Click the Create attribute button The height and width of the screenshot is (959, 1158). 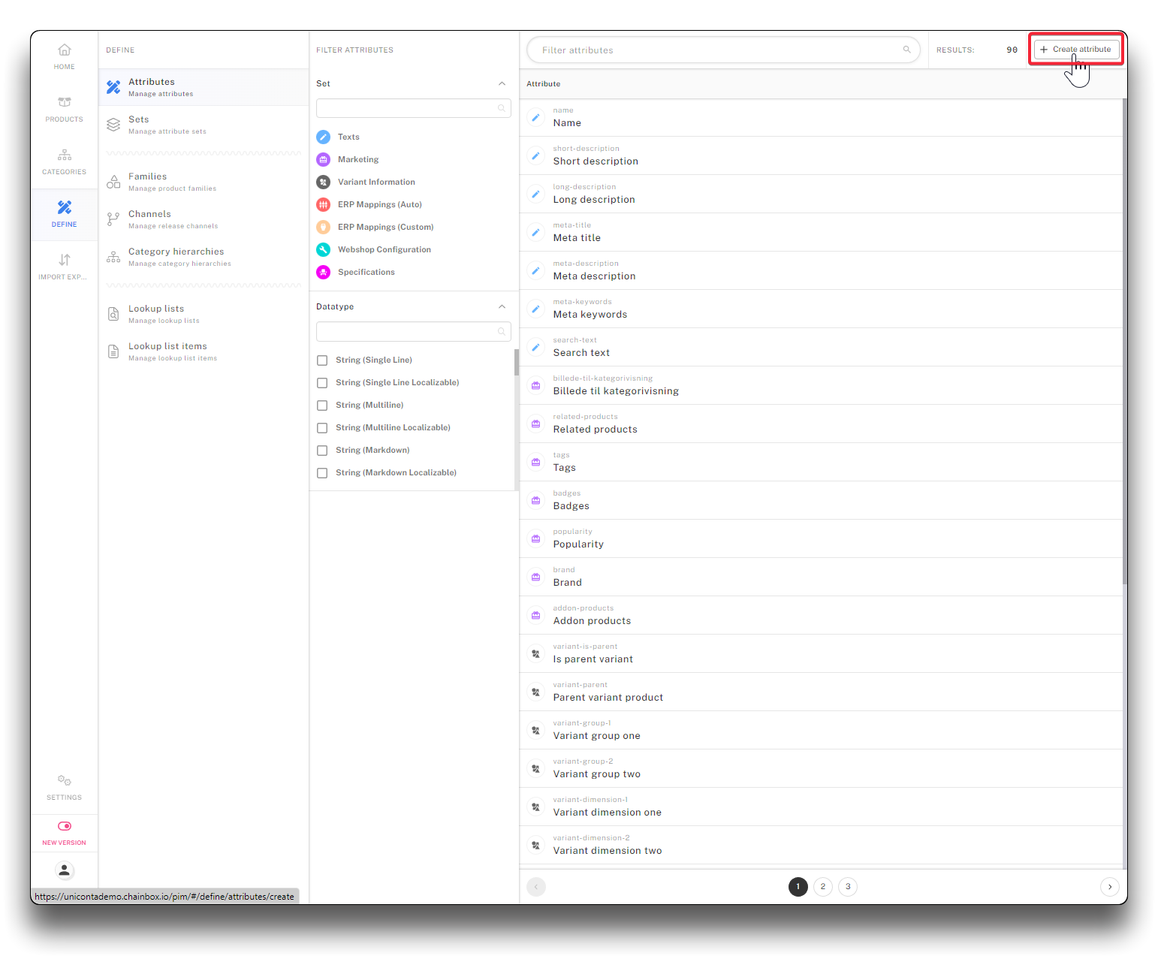[x=1076, y=50]
